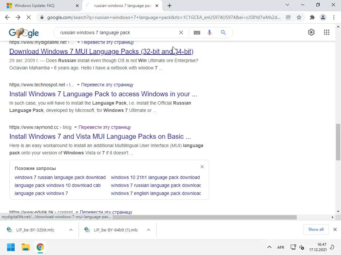Open Chrome three-dot menu

334,17
